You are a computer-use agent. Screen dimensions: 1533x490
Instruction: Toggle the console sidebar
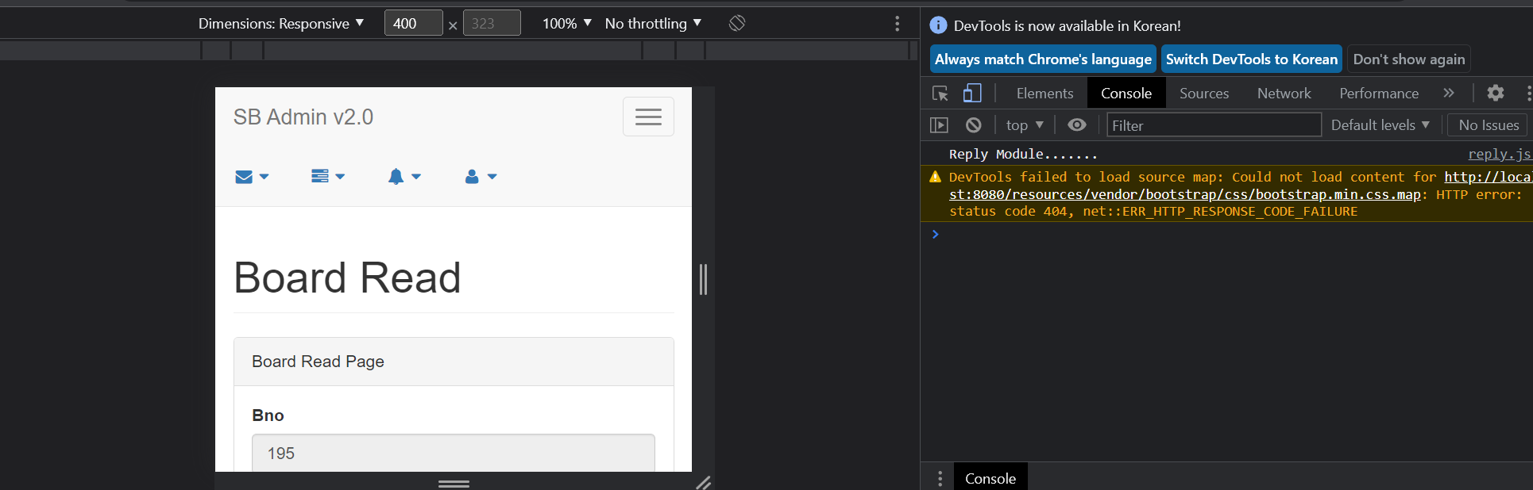939,125
